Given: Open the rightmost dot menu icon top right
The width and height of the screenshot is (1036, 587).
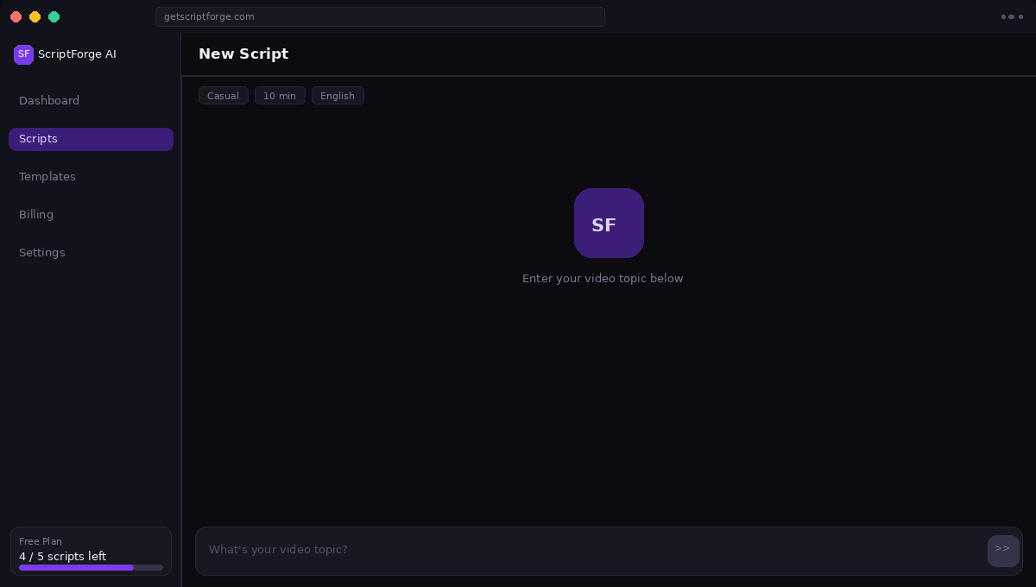Looking at the screenshot, I should (1020, 17).
